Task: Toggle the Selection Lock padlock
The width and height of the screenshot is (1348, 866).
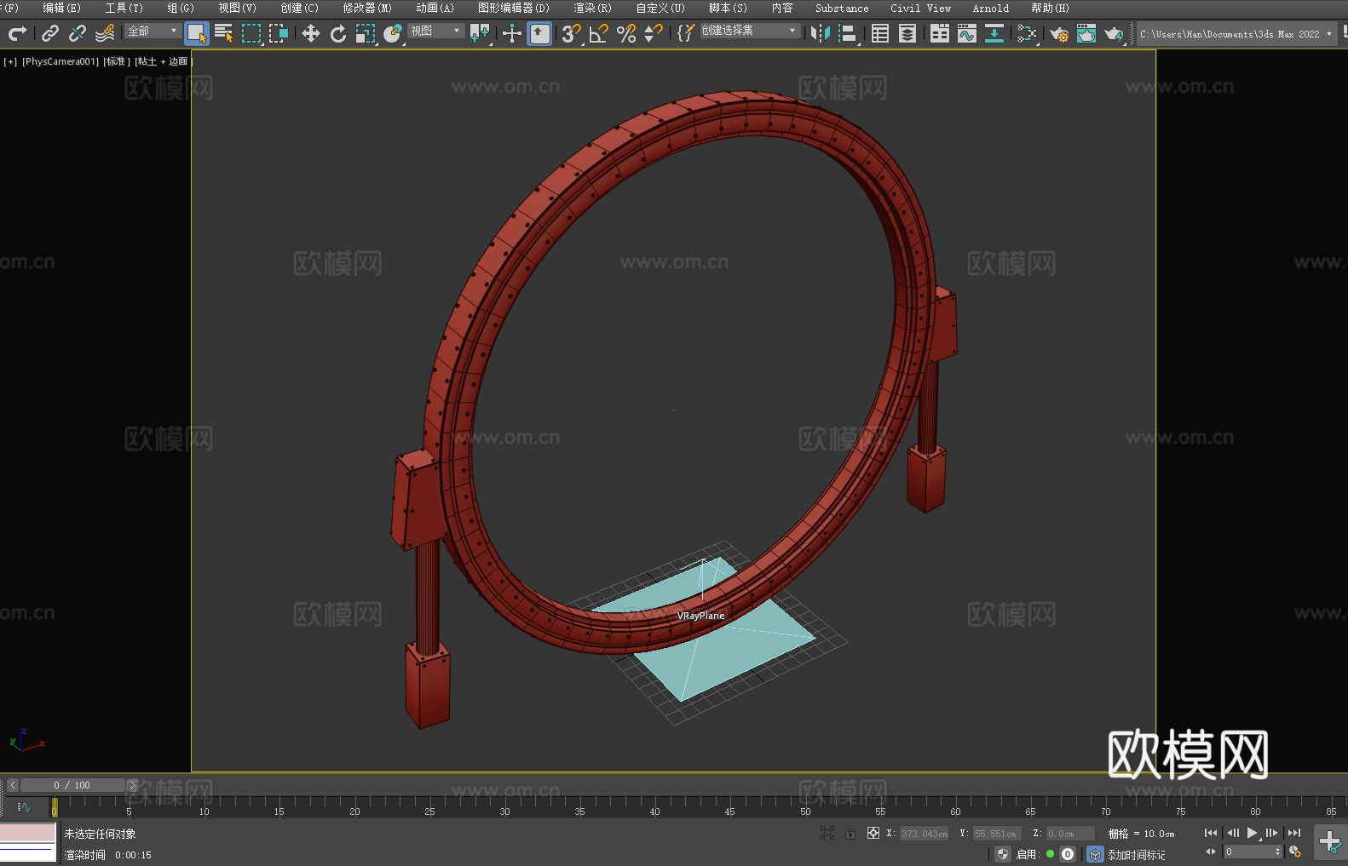Action: click(850, 833)
